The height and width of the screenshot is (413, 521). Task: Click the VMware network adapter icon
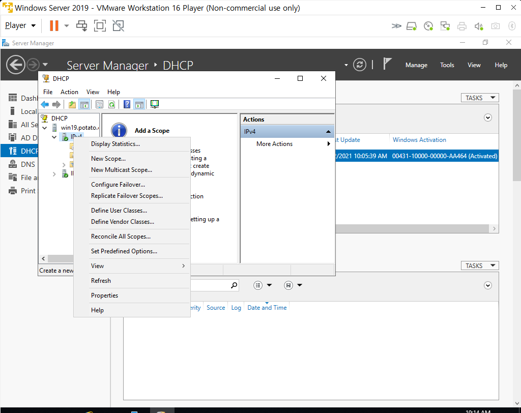click(445, 26)
